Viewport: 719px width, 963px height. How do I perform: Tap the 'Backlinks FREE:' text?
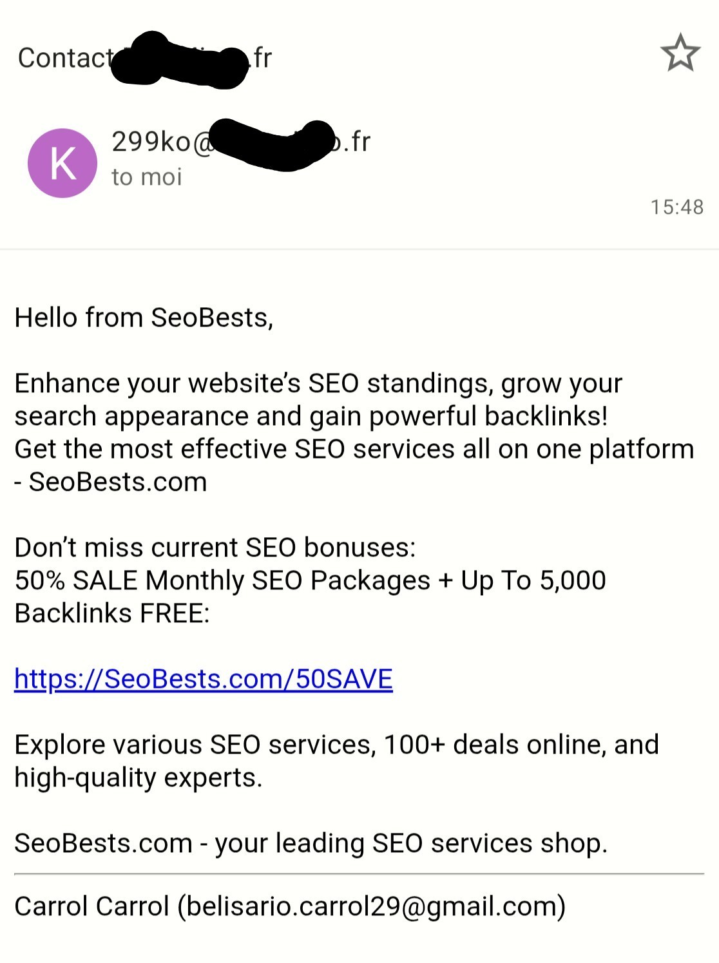click(112, 613)
